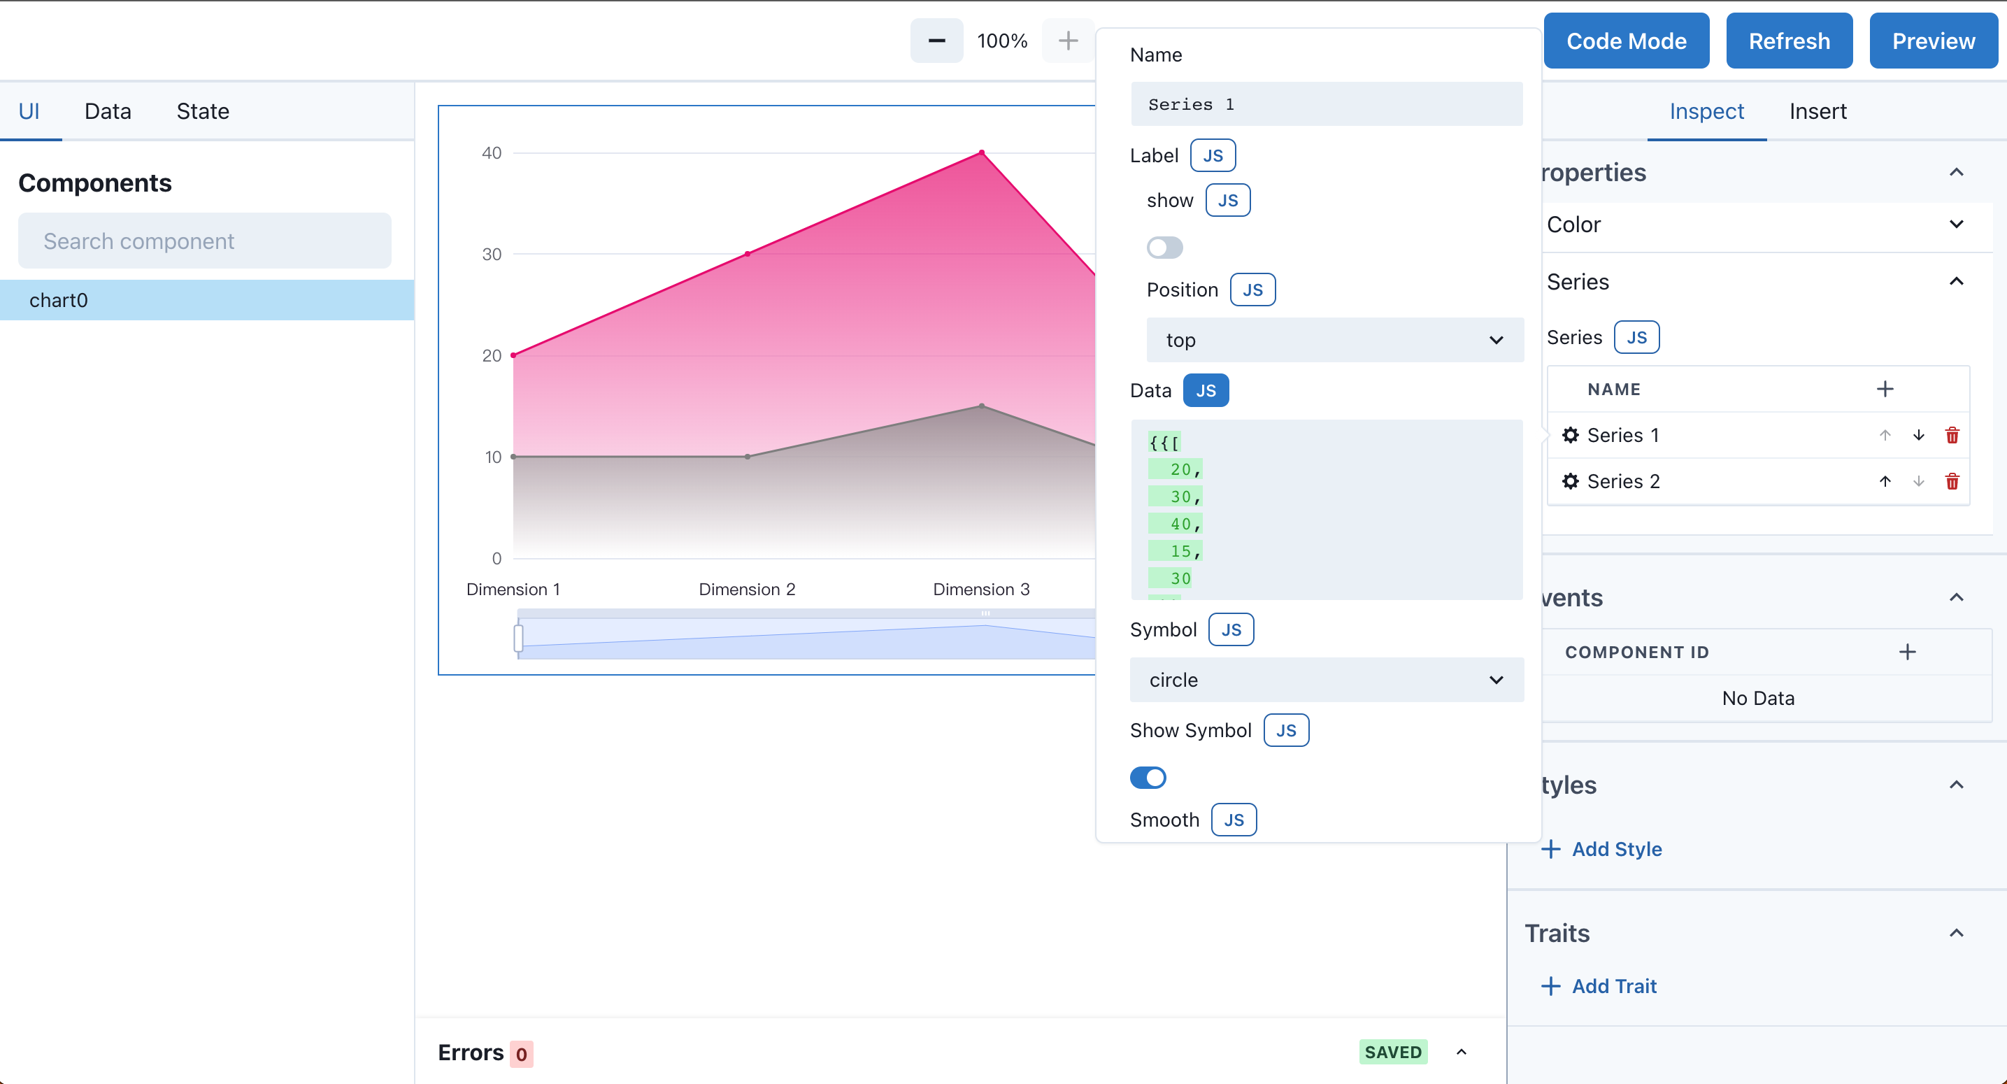Delete Series 2 with trash icon
The width and height of the screenshot is (2007, 1084).
coord(1952,481)
